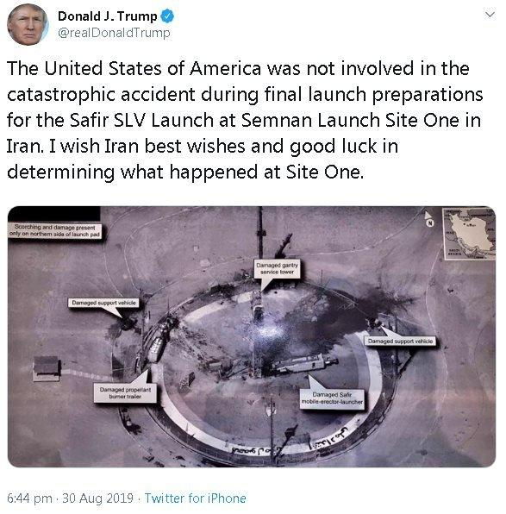The image size is (506, 514).
Task: Open the attached satellite image
Action: click(x=252, y=336)
